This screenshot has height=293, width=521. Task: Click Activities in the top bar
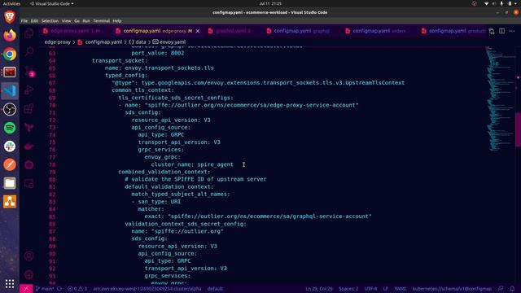click(11, 3)
